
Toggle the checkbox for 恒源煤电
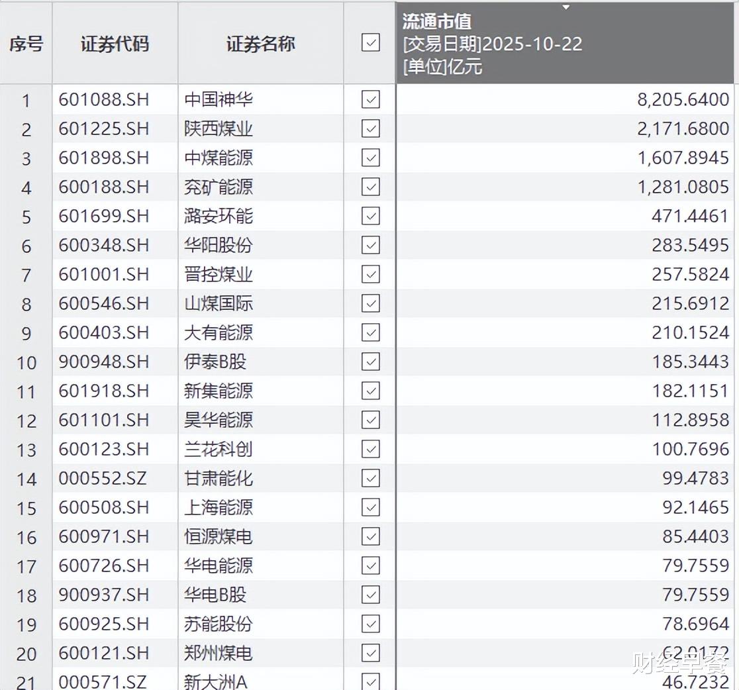click(x=370, y=536)
